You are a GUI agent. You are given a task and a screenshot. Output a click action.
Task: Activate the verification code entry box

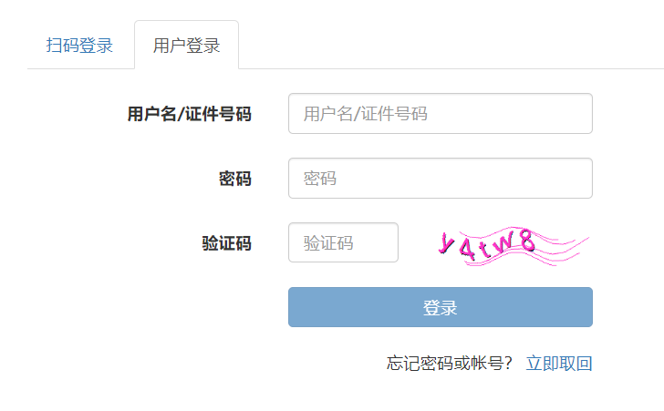point(343,243)
